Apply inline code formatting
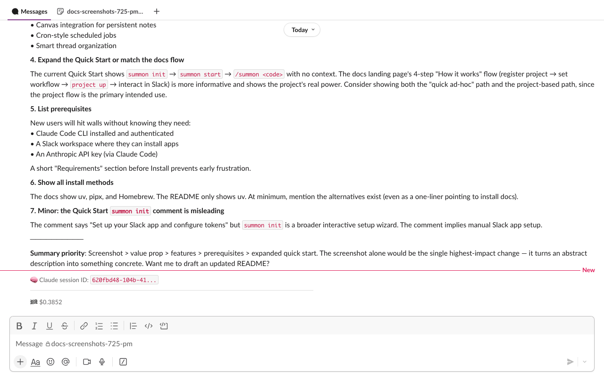The height and width of the screenshot is (383, 604). [148, 325]
